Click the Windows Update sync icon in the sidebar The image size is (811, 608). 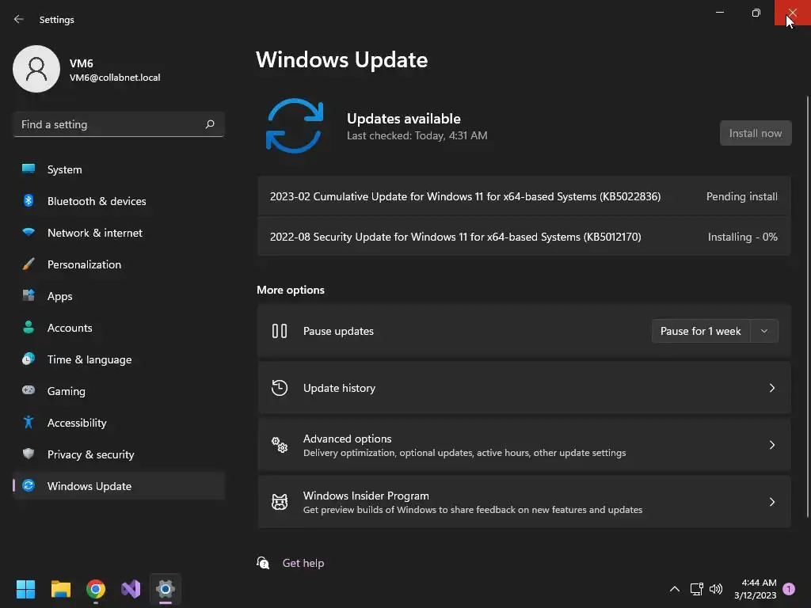(x=29, y=485)
